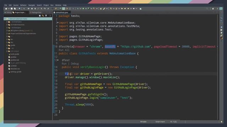Click the Step Over toolbar icon
The image size is (227, 127).
(x=45, y=8)
